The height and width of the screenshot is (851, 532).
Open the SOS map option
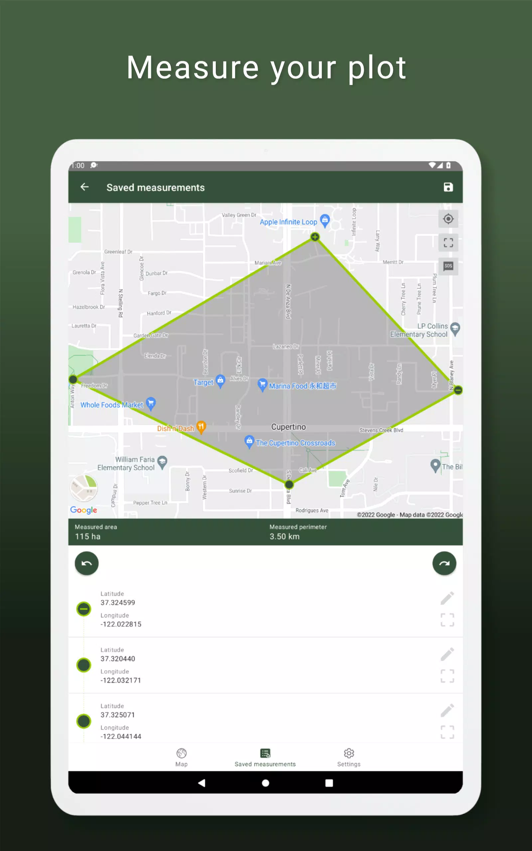click(448, 266)
